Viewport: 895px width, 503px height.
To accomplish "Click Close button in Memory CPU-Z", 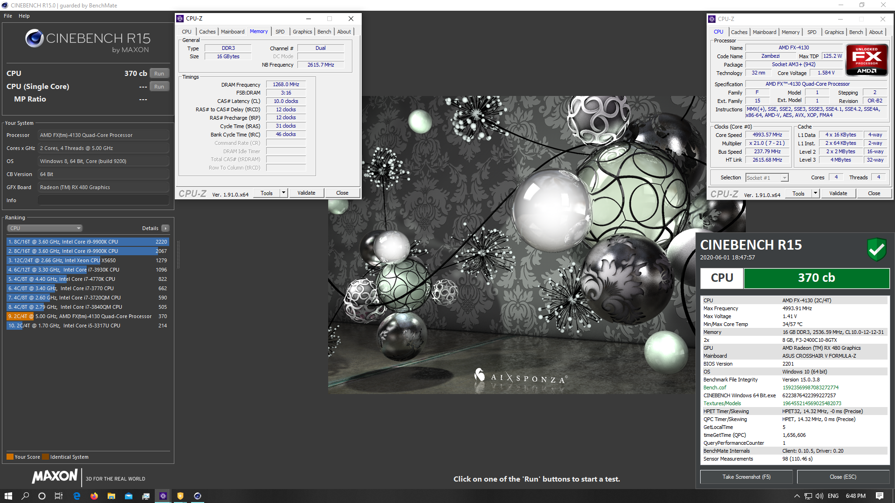I will (342, 193).
